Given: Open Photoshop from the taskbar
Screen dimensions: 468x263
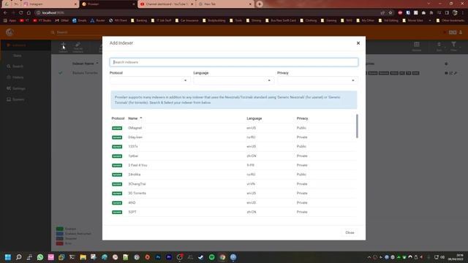Looking at the screenshot, I should [158, 257].
